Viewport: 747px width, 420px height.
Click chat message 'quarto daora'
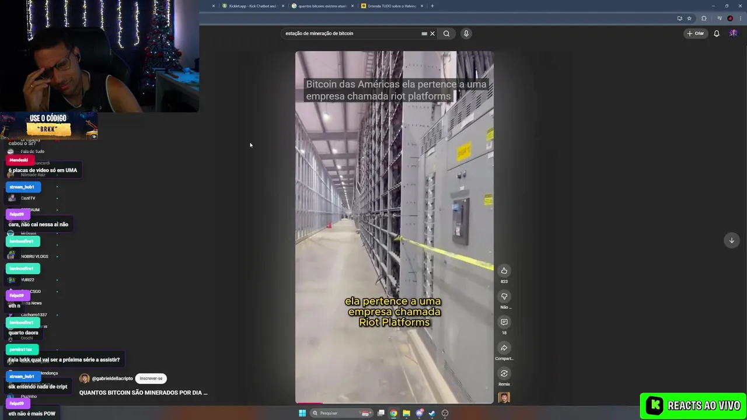tap(23, 333)
